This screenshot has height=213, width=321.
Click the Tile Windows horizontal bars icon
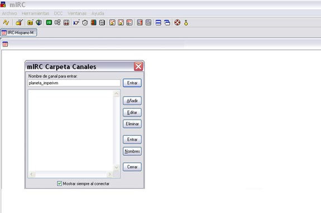click(x=158, y=22)
